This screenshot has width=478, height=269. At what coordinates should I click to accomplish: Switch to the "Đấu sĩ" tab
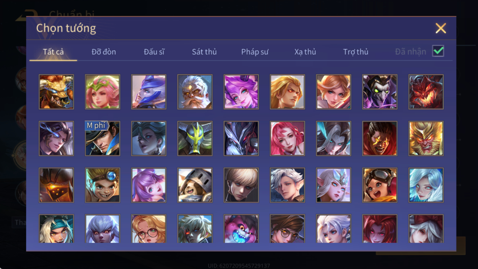[x=154, y=52]
